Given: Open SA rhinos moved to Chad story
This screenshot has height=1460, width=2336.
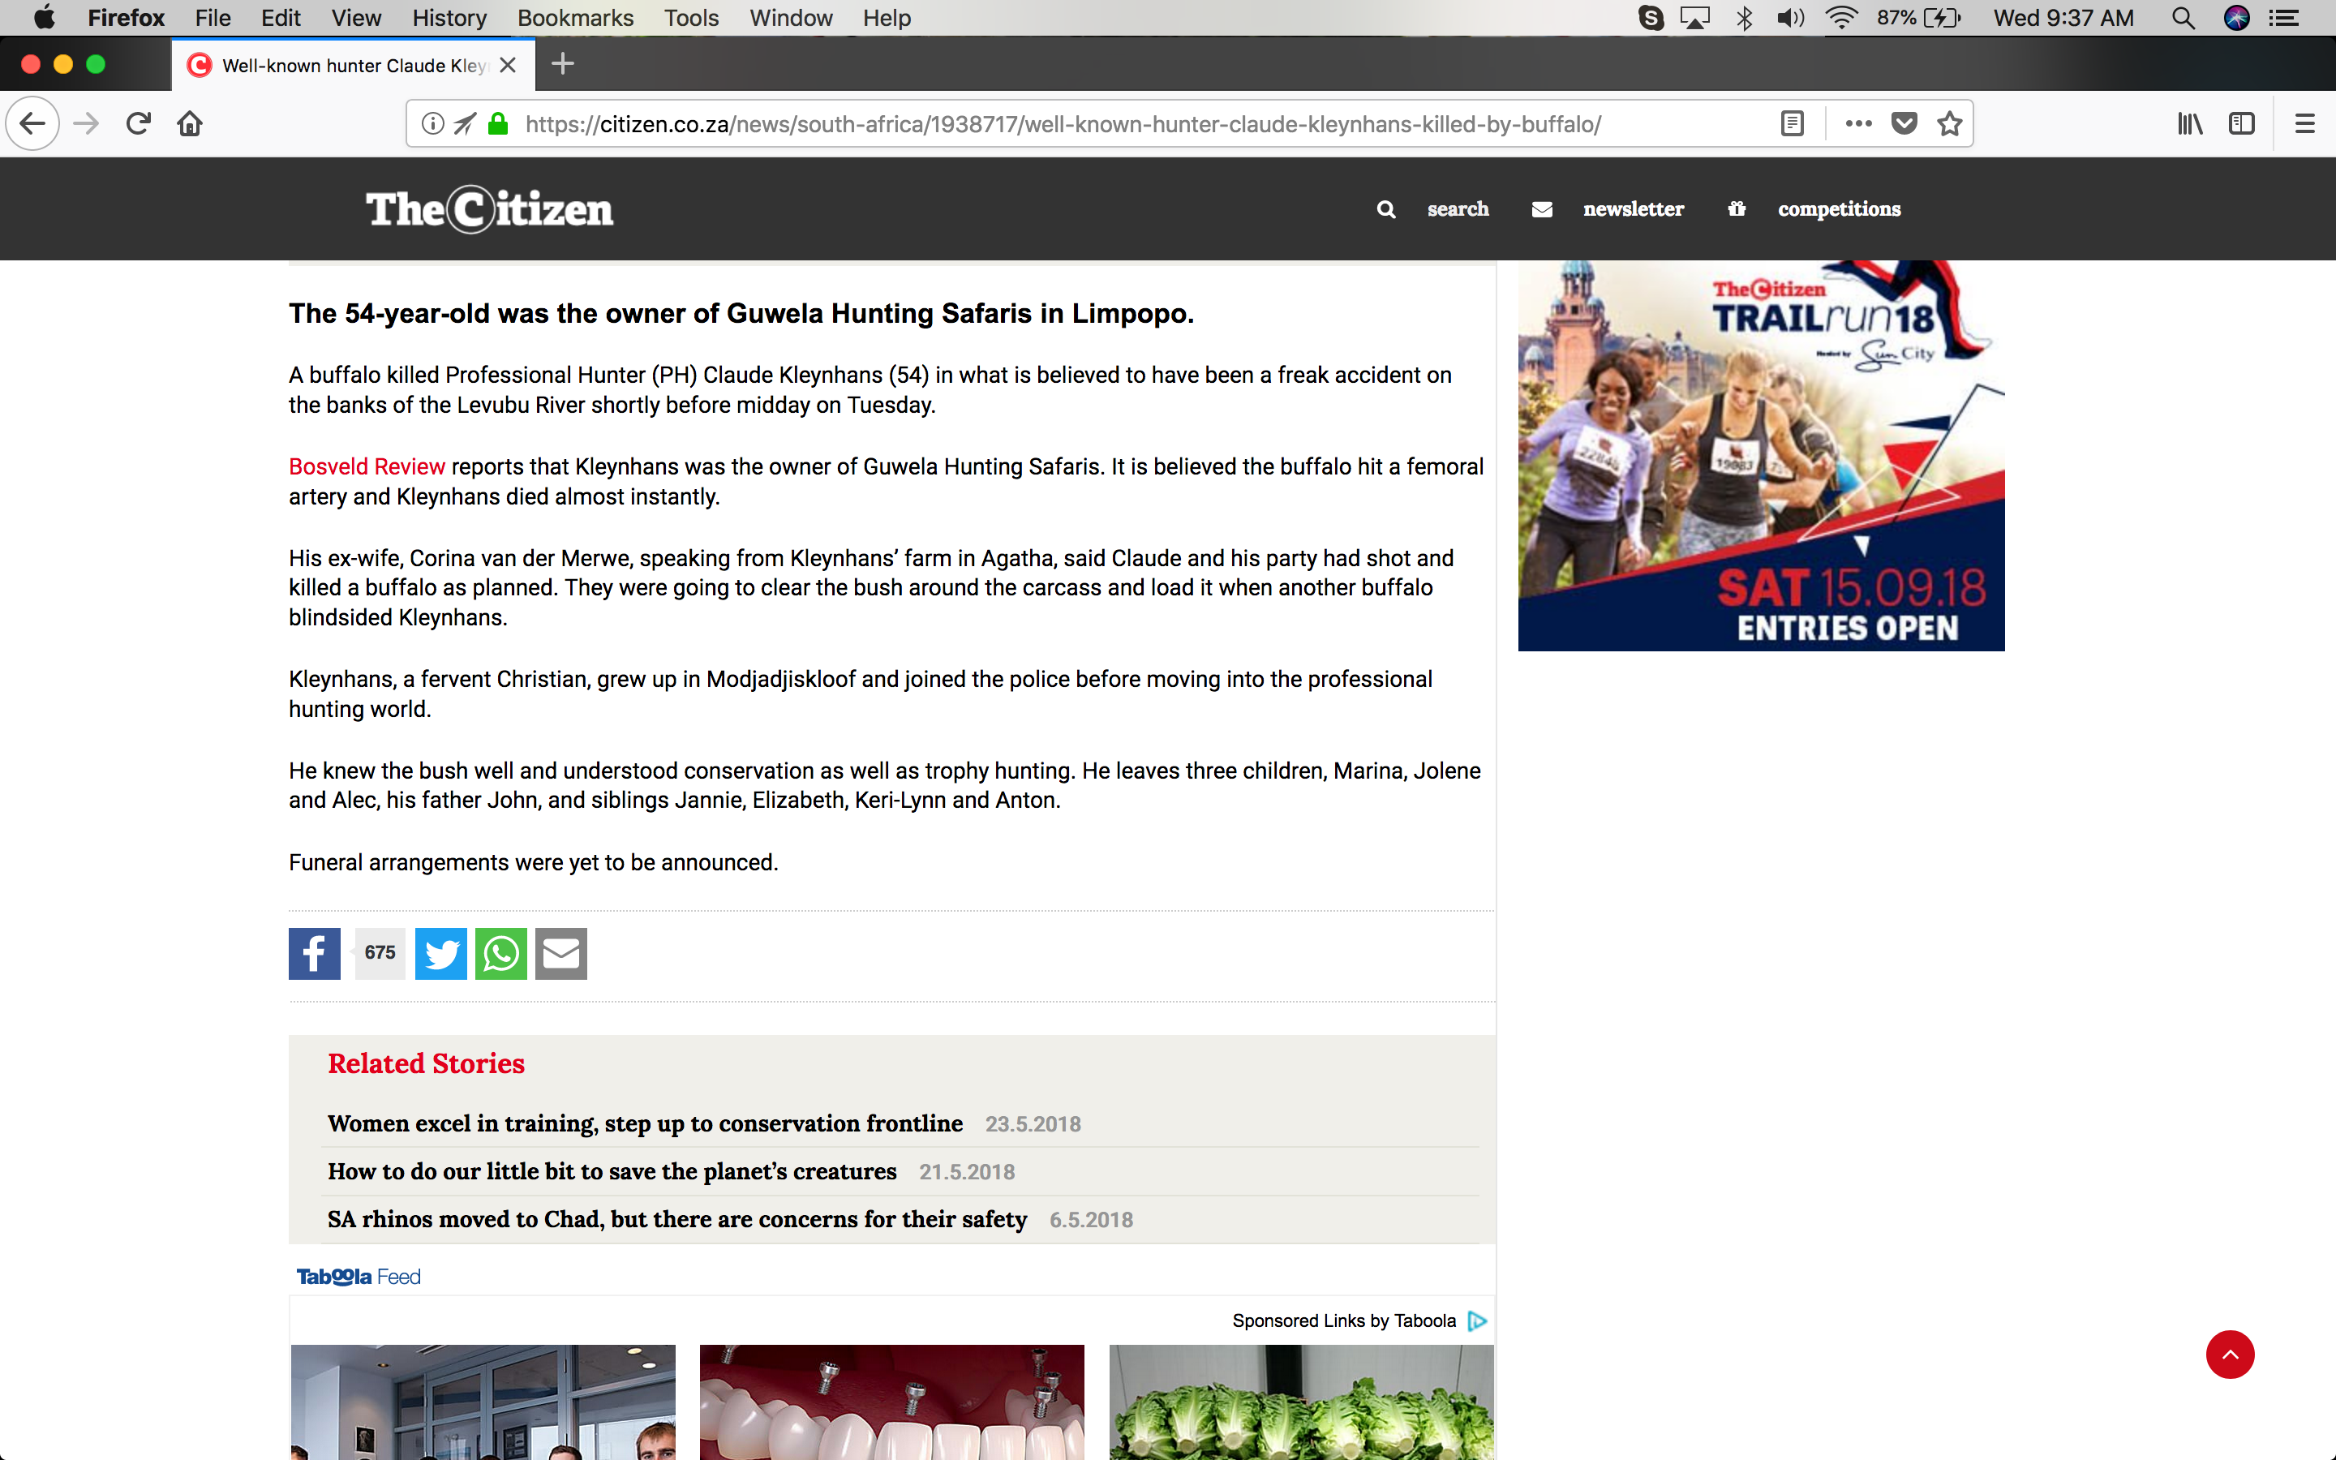Looking at the screenshot, I should [x=676, y=1218].
